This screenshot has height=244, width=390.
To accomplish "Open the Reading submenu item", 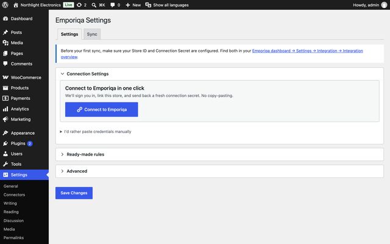I will [11, 212].
